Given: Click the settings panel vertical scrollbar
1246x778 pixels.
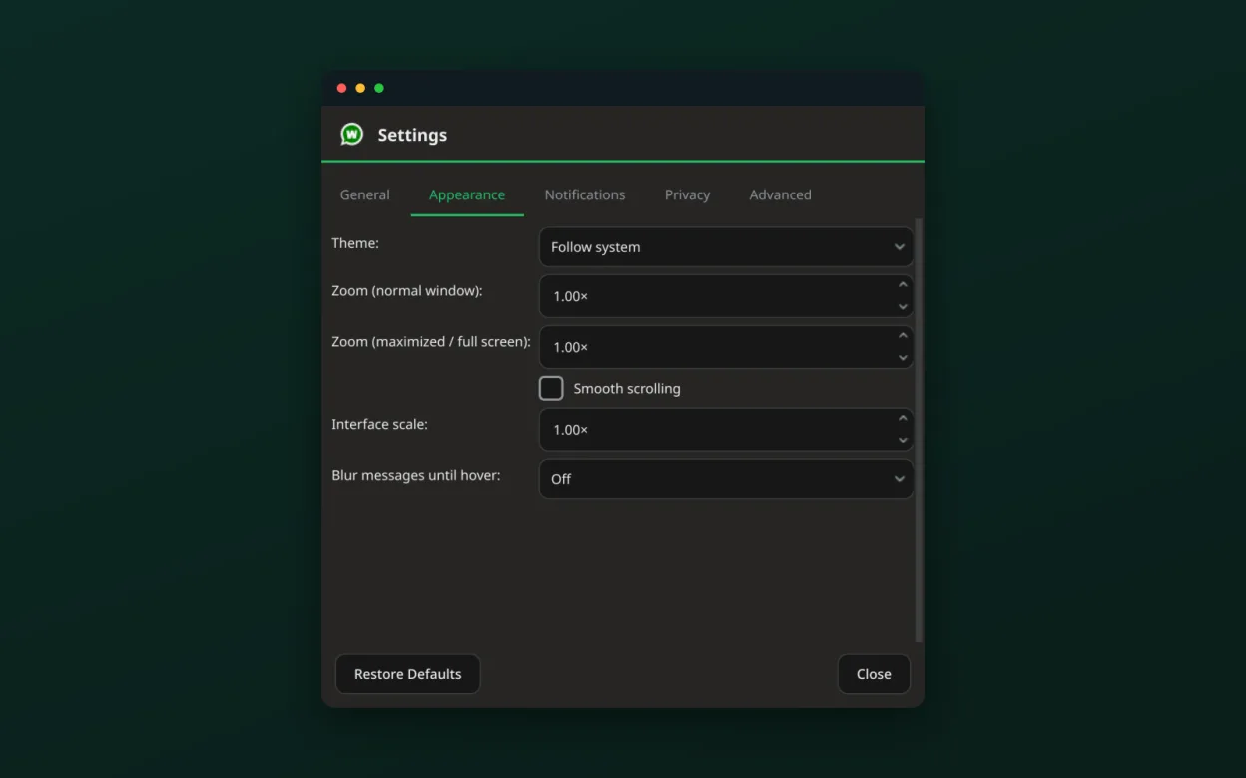Looking at the screenshot, I should pyautogui.click(x=919, y=431).
